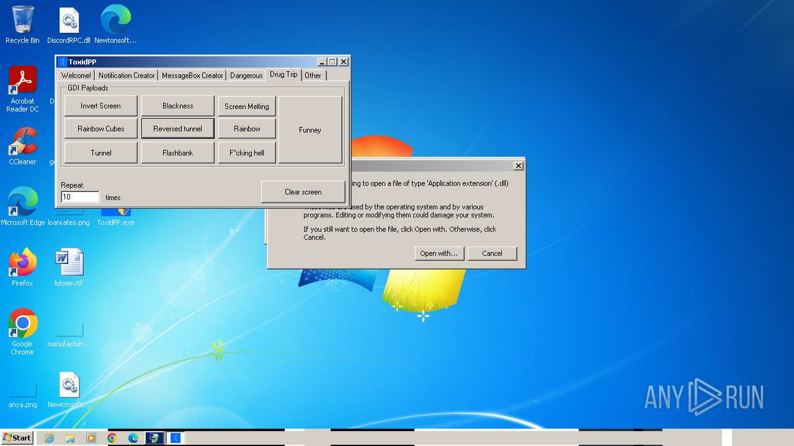Run the Flashbank payload
The height and width of the screenshot is (446, 794).
[178, 153]
